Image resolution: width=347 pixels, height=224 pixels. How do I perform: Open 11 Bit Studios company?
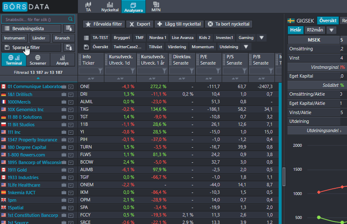(21, 125)
